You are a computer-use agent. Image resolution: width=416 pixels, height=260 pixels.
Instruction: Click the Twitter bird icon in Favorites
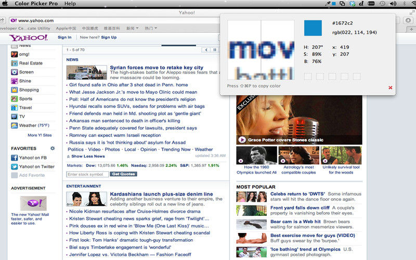pos(15,166)
